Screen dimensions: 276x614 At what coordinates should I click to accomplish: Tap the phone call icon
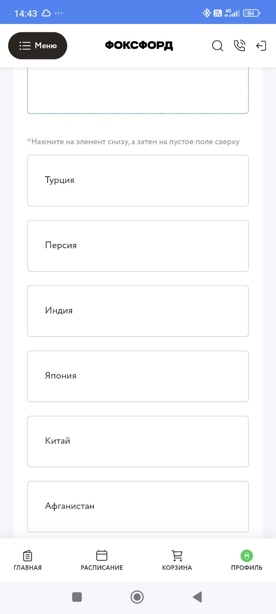click(x=240, y=46)
